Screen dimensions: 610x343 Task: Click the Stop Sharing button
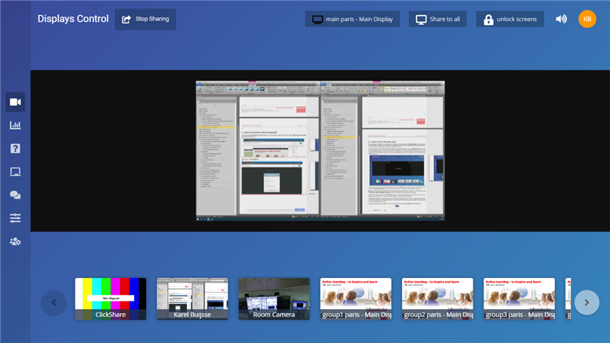(145, 19)
